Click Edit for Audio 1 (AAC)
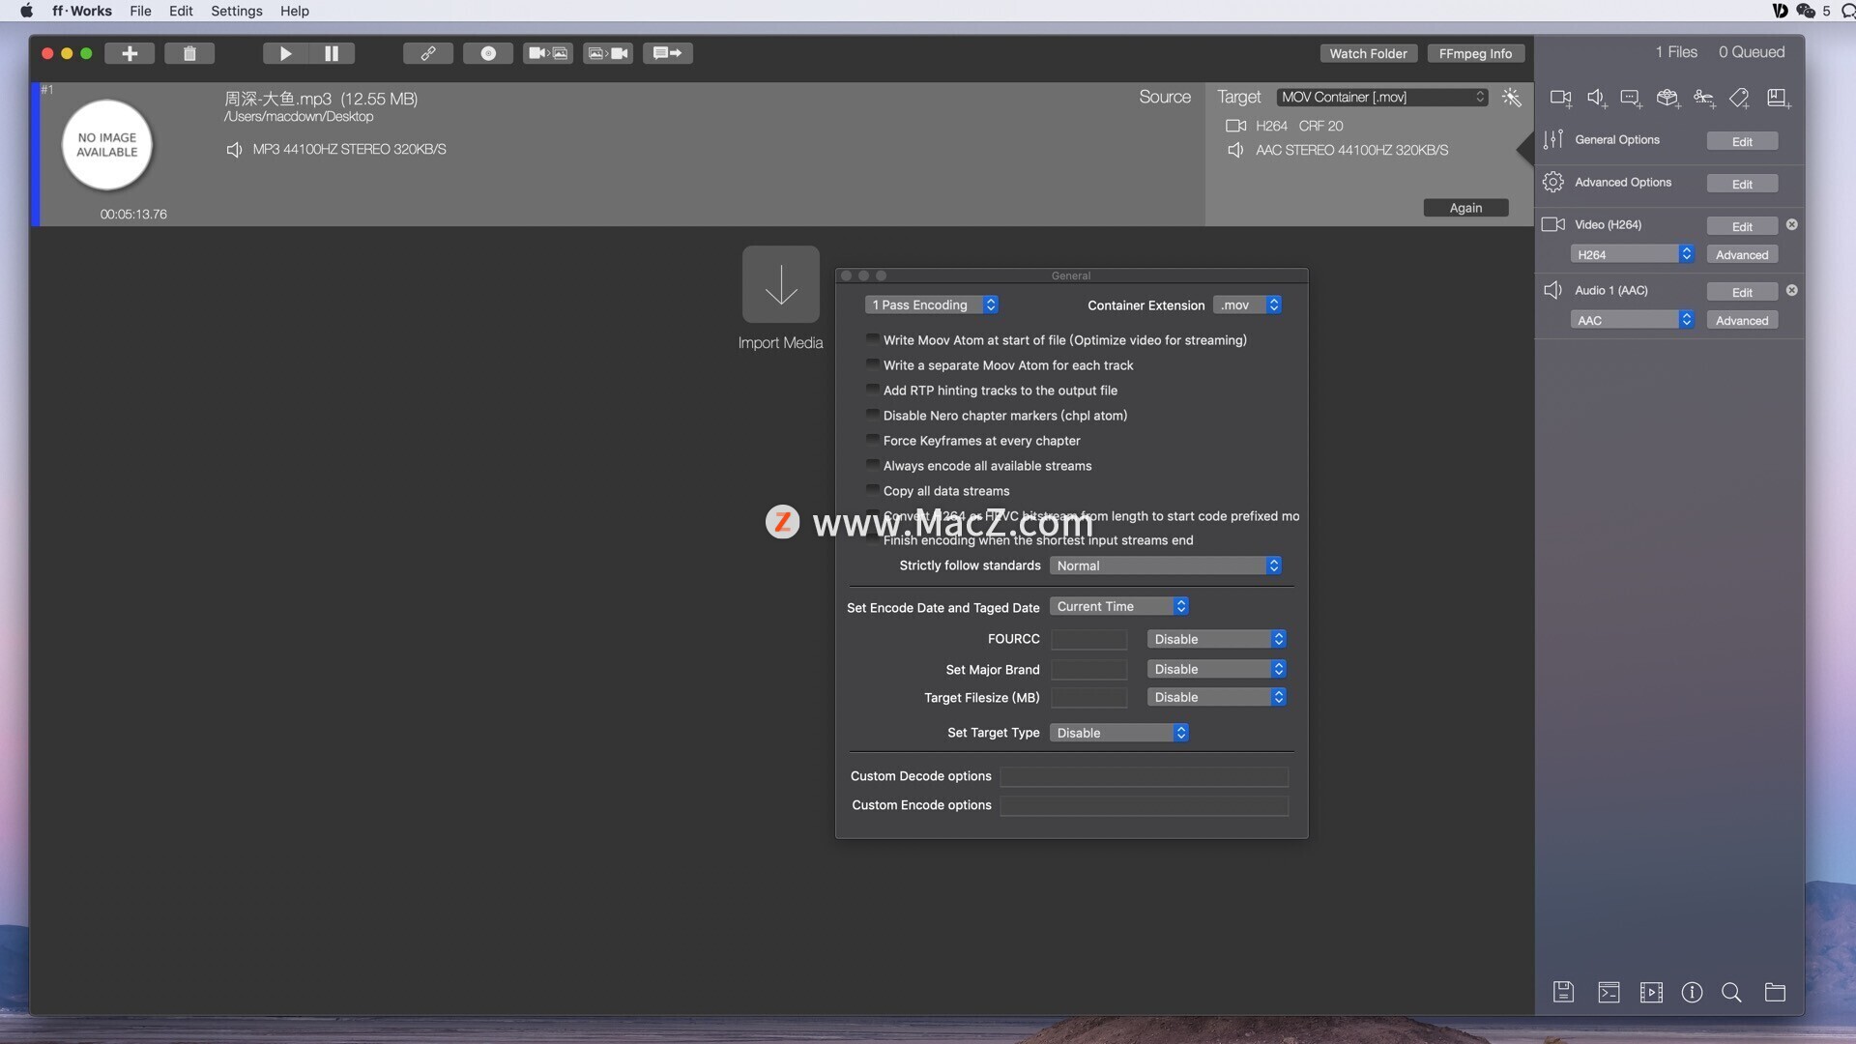 tap(1742, 292)
